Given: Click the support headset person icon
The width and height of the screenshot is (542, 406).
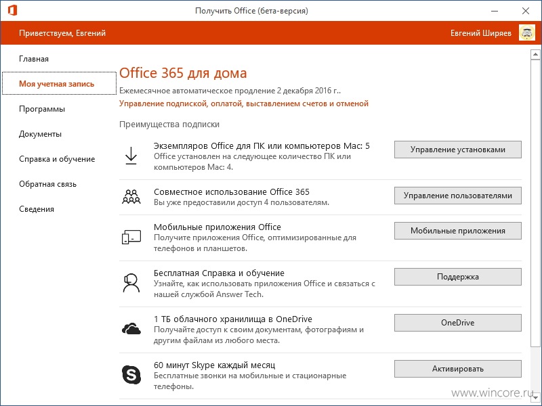Looking at the screenshot, I should tap(131, 283).
